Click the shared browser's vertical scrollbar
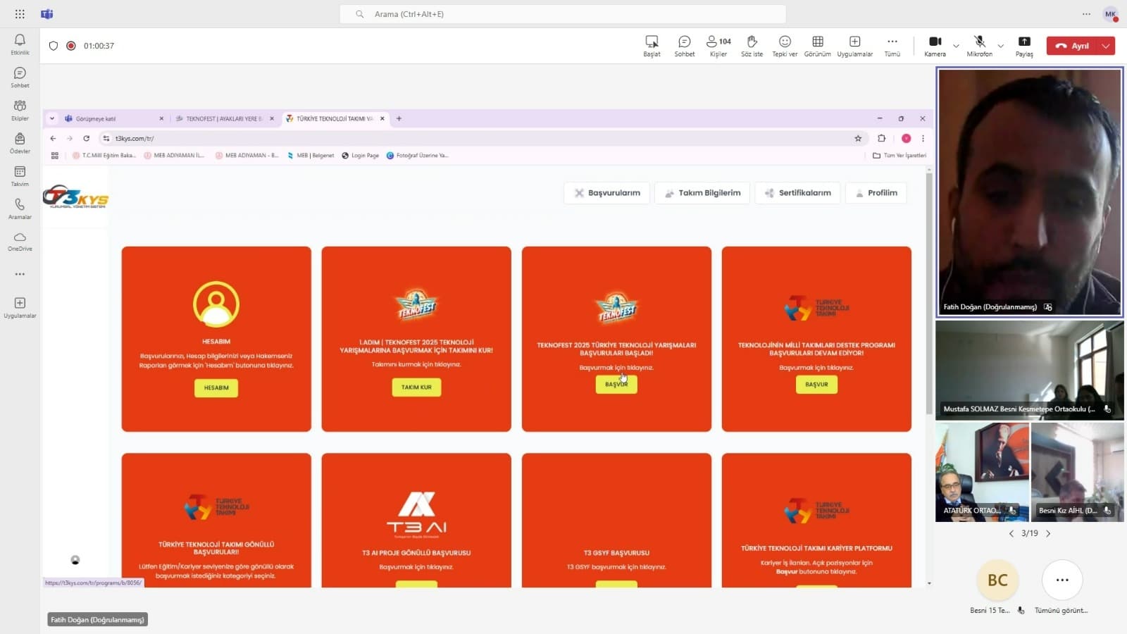The width and height of the screenshot is (1127, 634). pyautogui.click(x=929, y=292)
